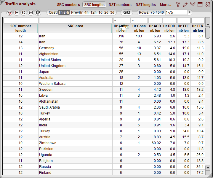Select the Cust custom time range
This screenshot has height=178, width=213.
(53, 12)
